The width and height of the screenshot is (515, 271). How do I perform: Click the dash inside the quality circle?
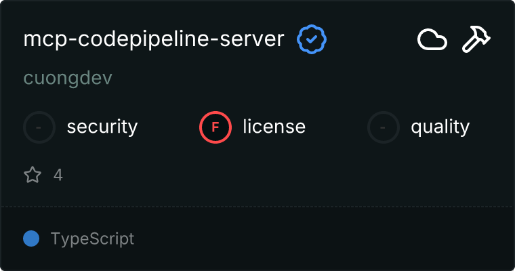[384, 127]
